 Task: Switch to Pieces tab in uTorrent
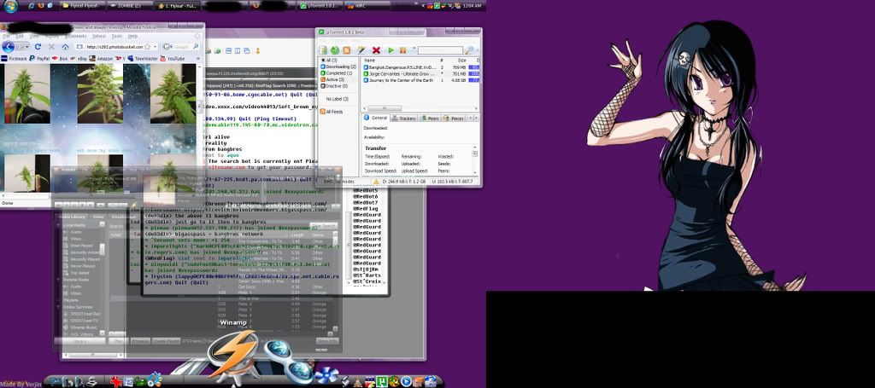tap(454, 118)
